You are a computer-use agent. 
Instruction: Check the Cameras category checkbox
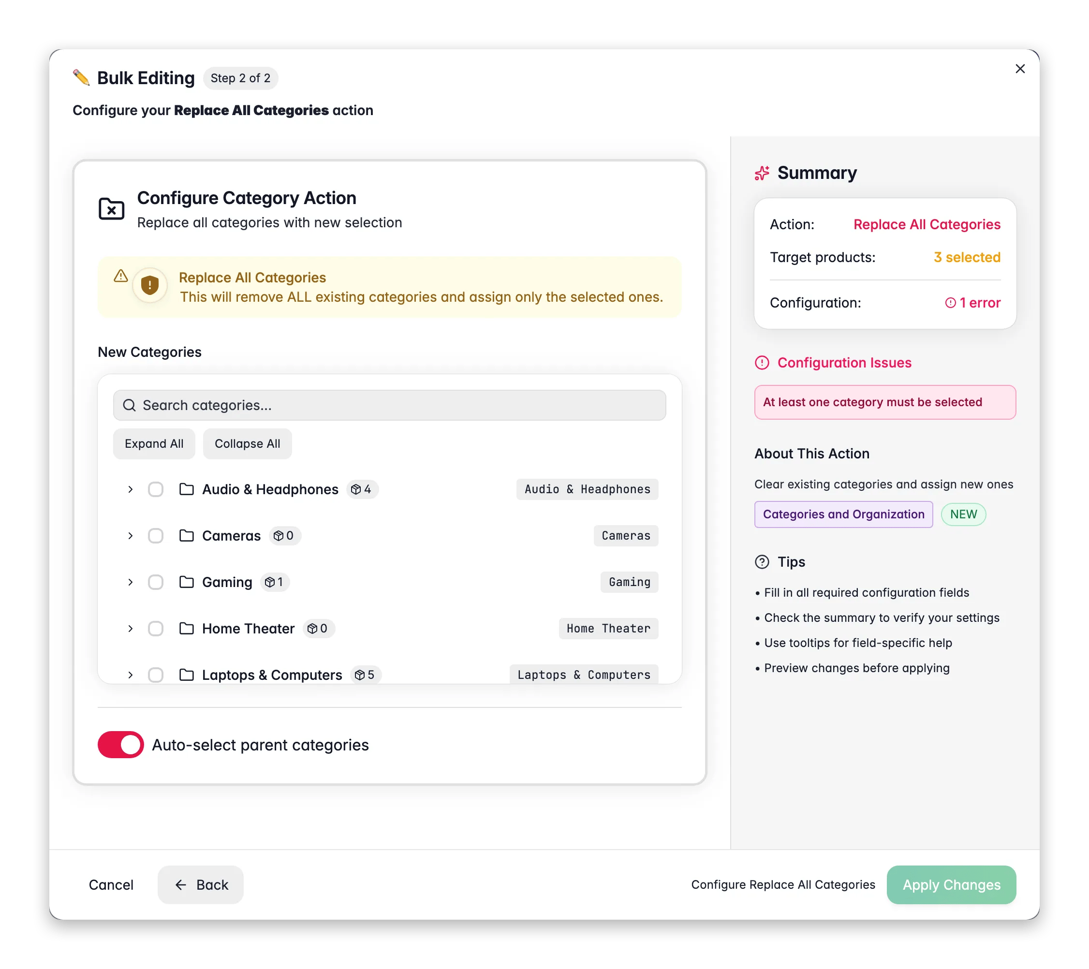(x=156, y=535)
